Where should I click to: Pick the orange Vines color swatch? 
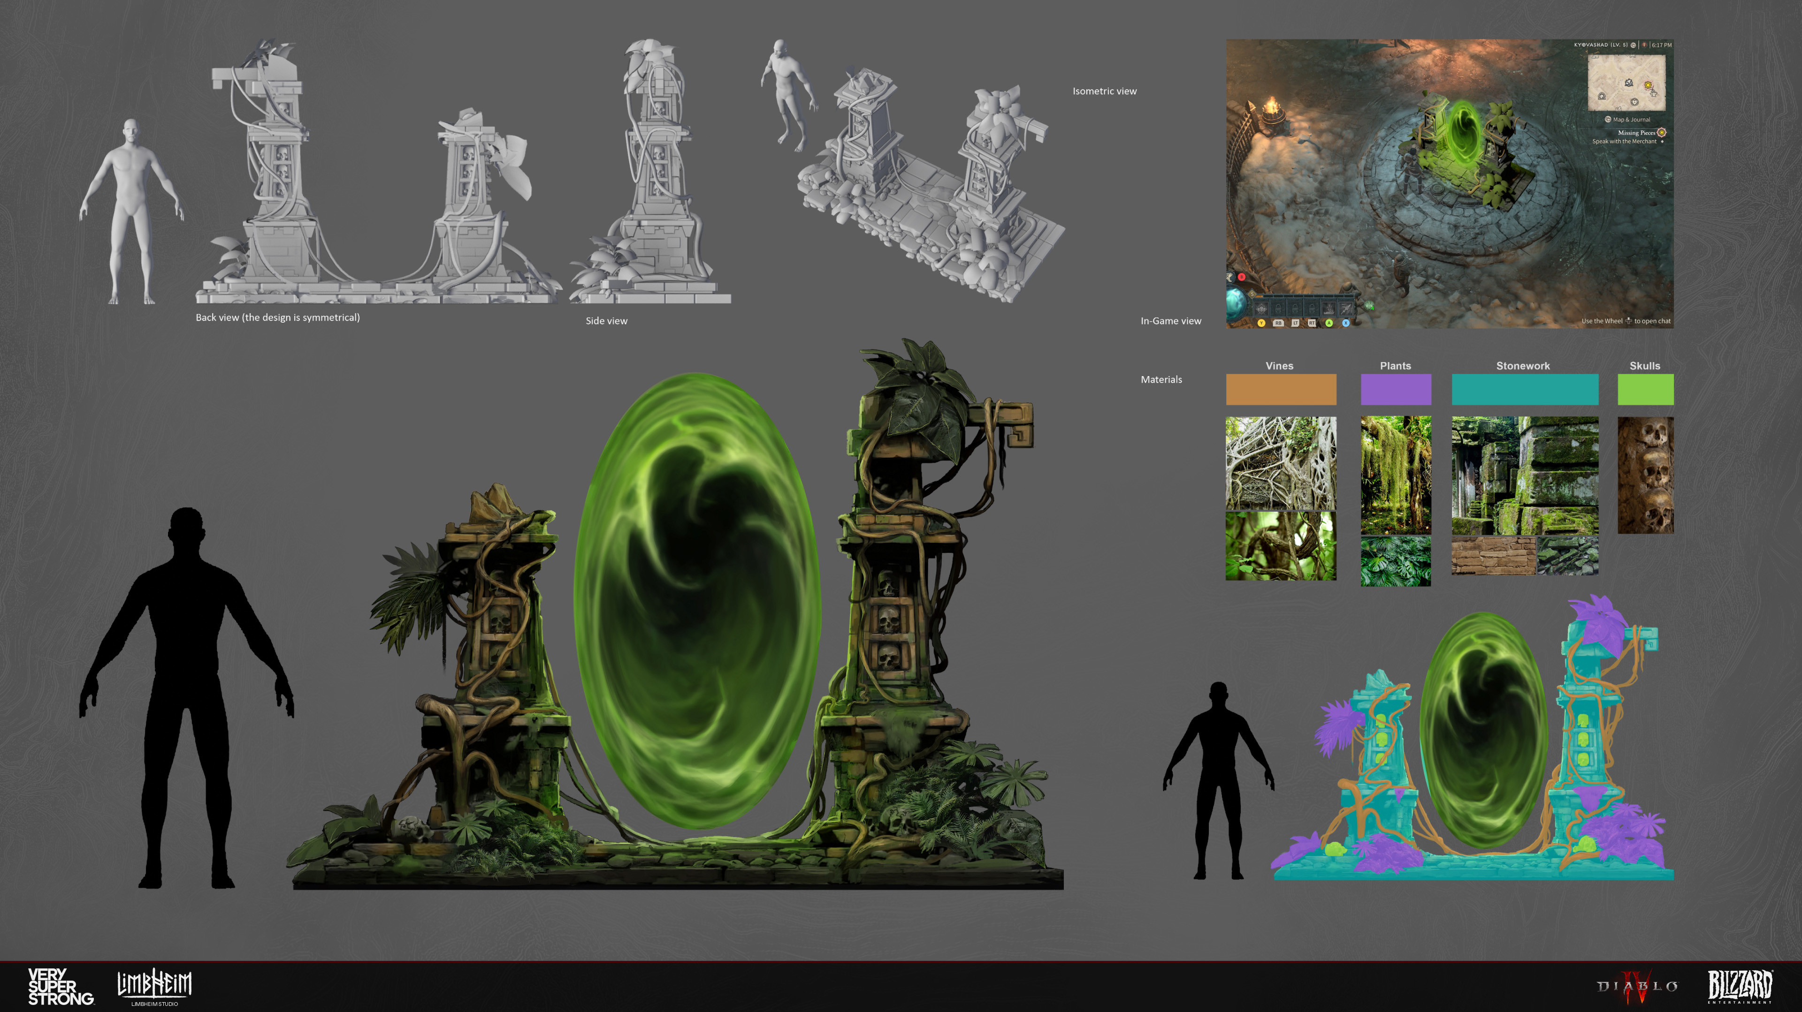click(x=1280, y=389)
